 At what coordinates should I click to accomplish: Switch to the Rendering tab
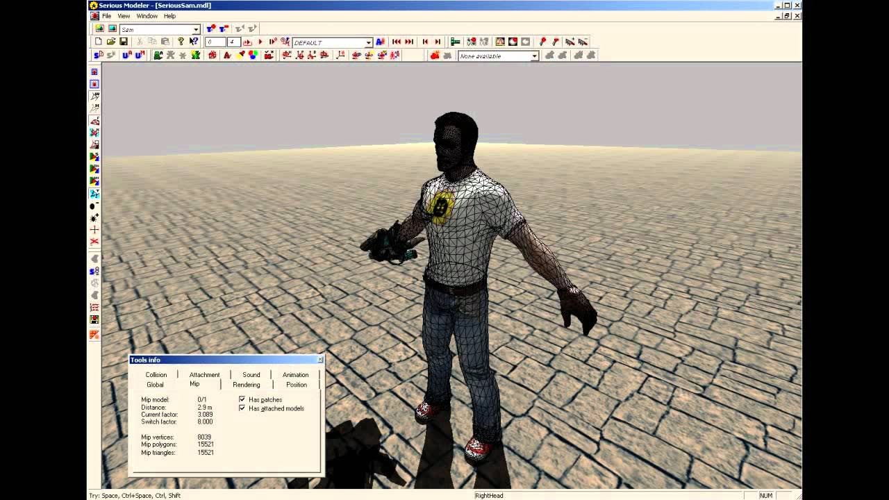coord(247,385)
